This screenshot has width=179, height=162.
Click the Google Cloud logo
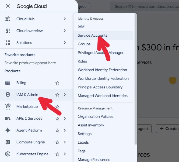tap(31, 6)
